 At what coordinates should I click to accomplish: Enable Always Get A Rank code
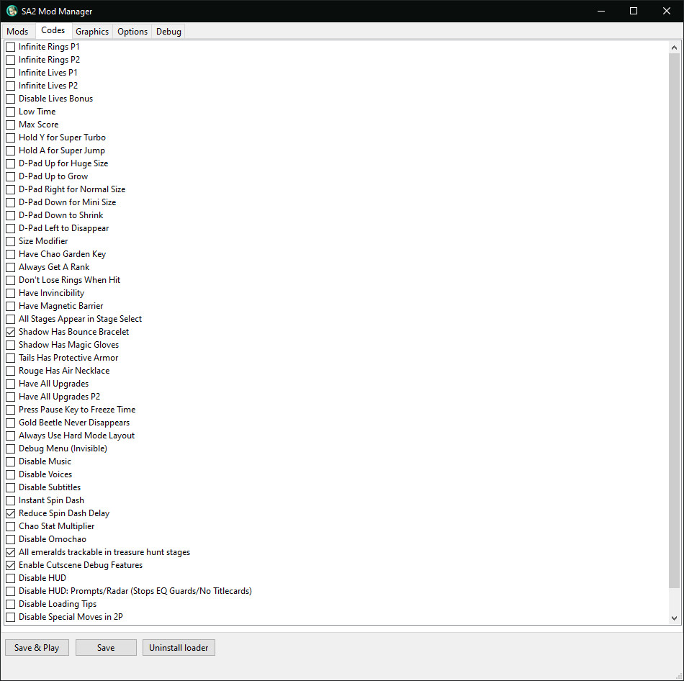(11, 267)
